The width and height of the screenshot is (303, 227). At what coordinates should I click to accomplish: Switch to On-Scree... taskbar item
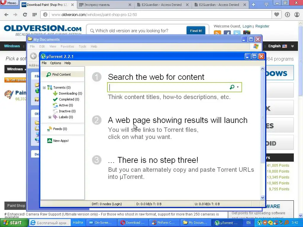click(101, 223)
